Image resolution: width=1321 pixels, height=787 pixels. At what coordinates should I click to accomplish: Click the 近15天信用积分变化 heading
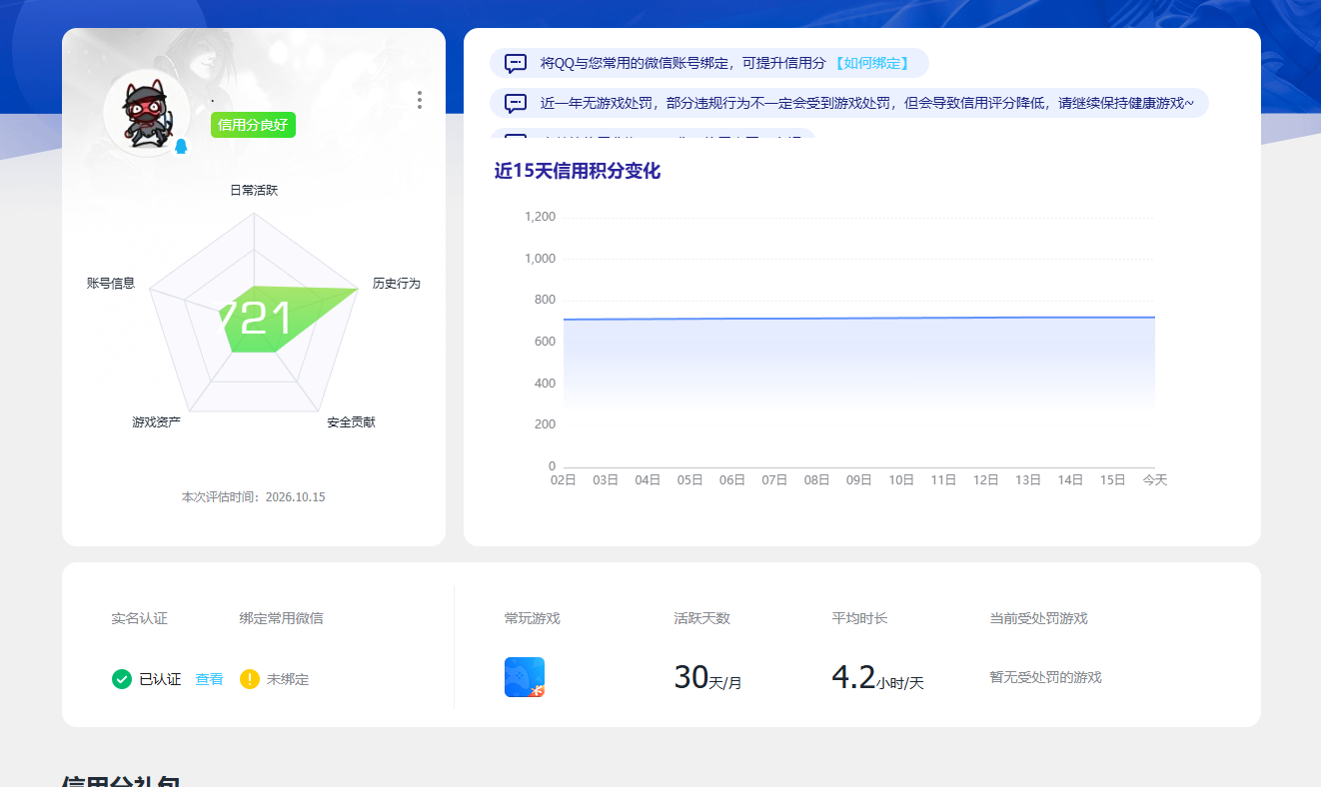pyautogui.click(x=578, y=171)
